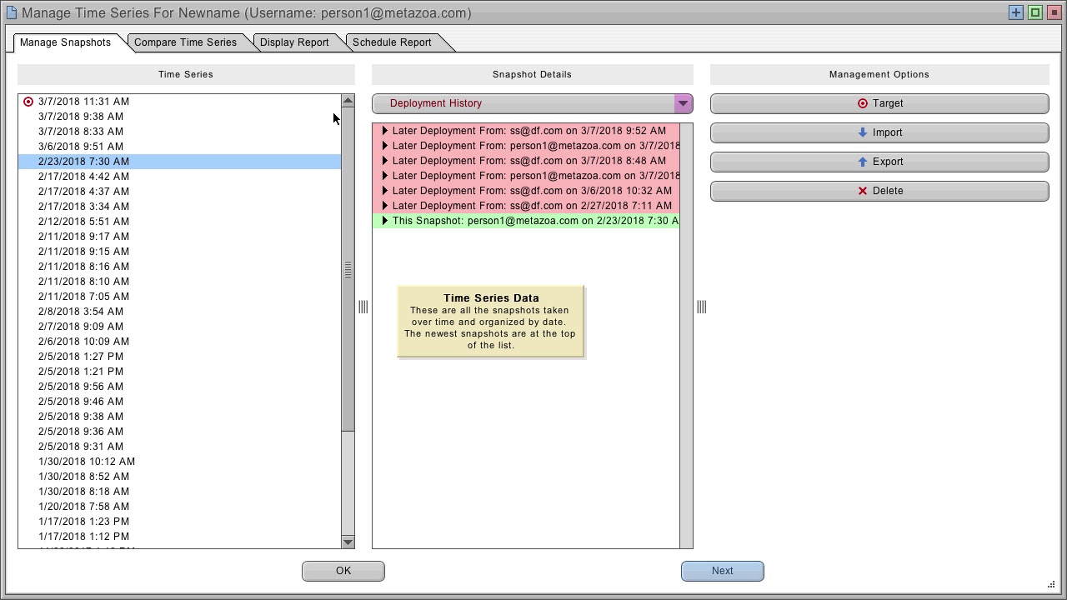The height and width of the screenshot is (600, 1067).
Task: Click the Target button
Action: pos(879,103)
